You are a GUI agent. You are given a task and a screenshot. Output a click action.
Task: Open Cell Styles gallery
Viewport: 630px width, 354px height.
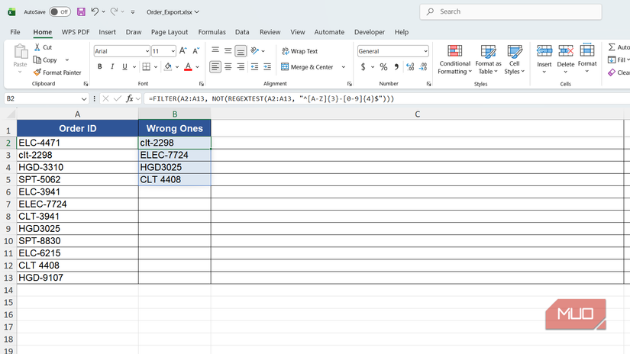click(x=514, y=60)
